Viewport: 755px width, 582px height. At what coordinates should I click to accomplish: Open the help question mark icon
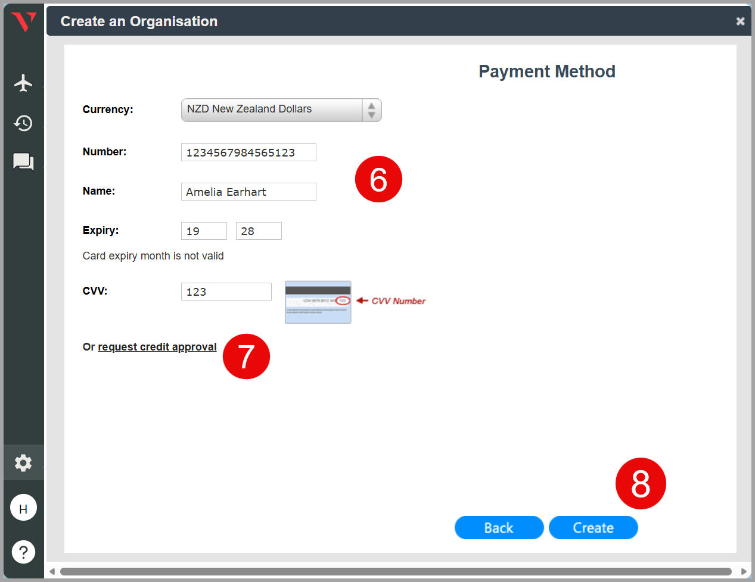[x=23, y=552]
